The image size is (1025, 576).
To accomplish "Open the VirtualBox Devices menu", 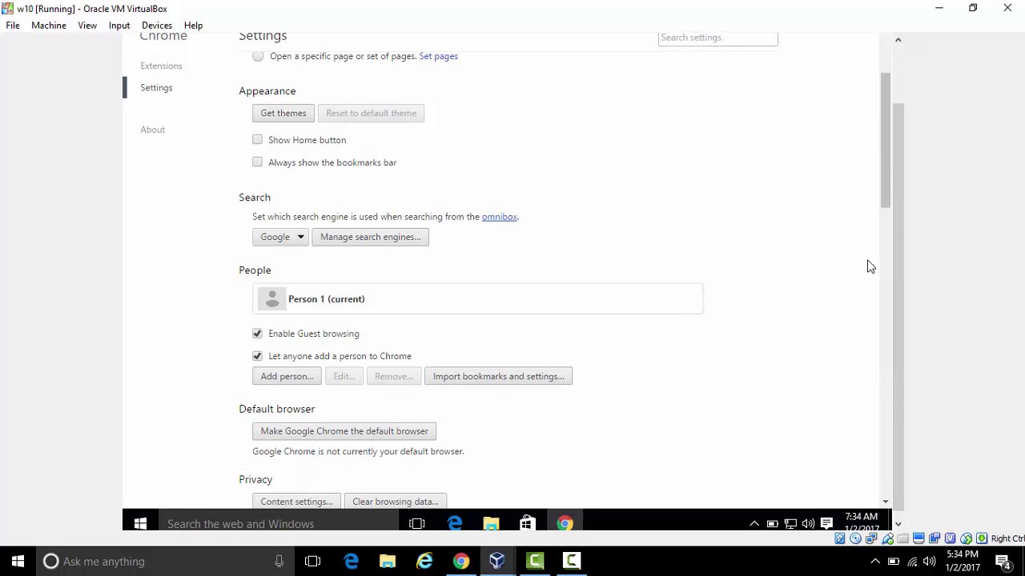I will pos(157,26).
